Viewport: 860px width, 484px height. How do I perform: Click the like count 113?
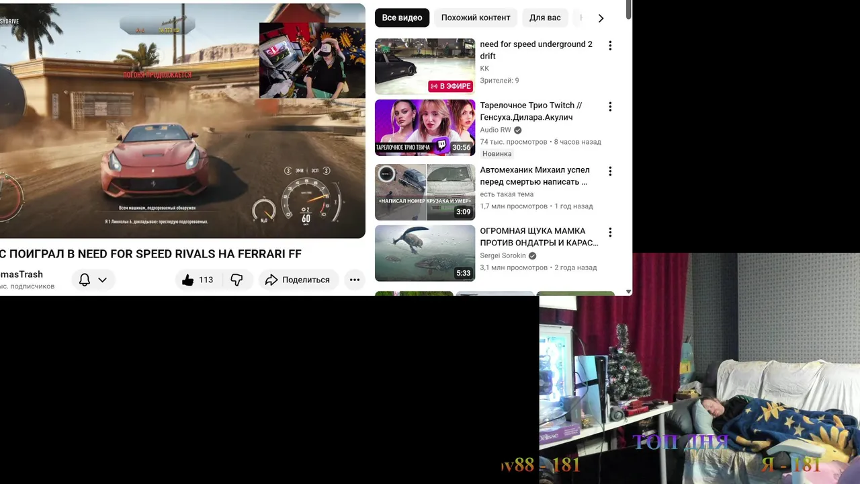206,280
